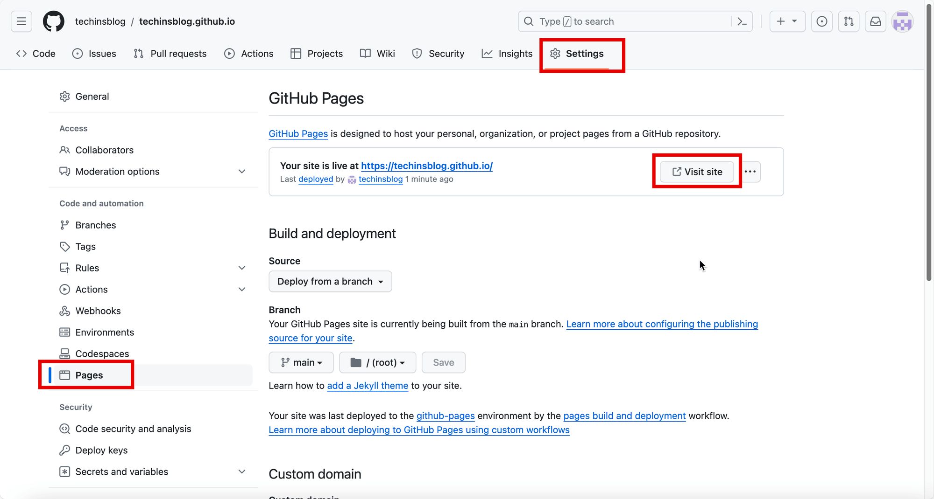Open Branches settings in sidebar
Viewport: 934px width, 499px height.
pyautogui.click(x=153, y=225)
